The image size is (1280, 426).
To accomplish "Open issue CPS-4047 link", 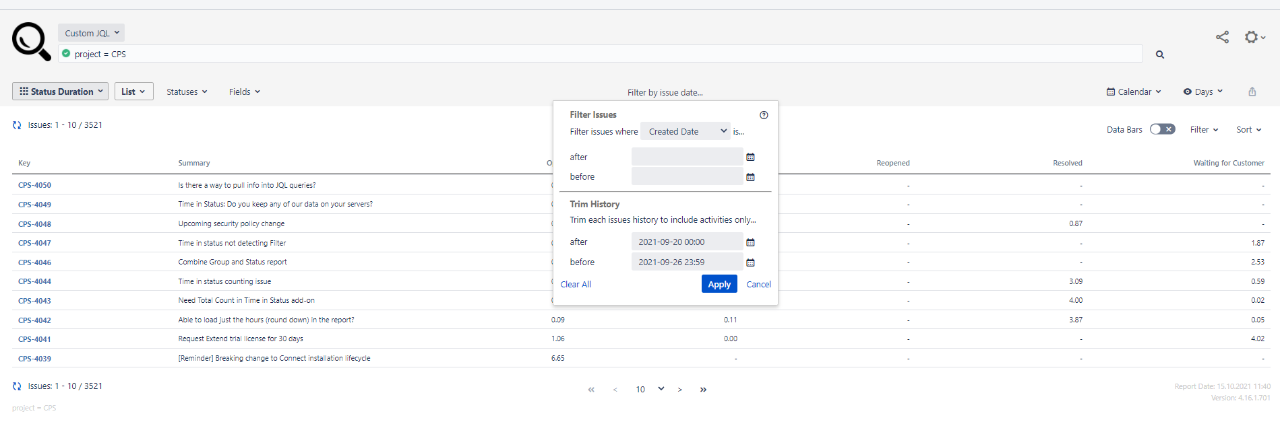I will coord(34,243).
